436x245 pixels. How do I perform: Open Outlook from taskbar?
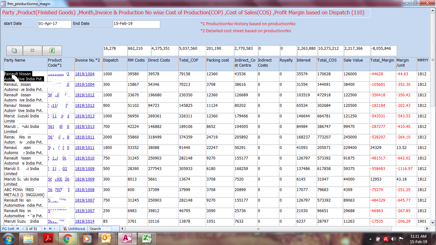point(107,239)
